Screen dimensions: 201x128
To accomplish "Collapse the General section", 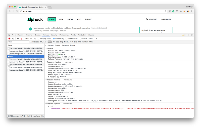I will 46,48.
